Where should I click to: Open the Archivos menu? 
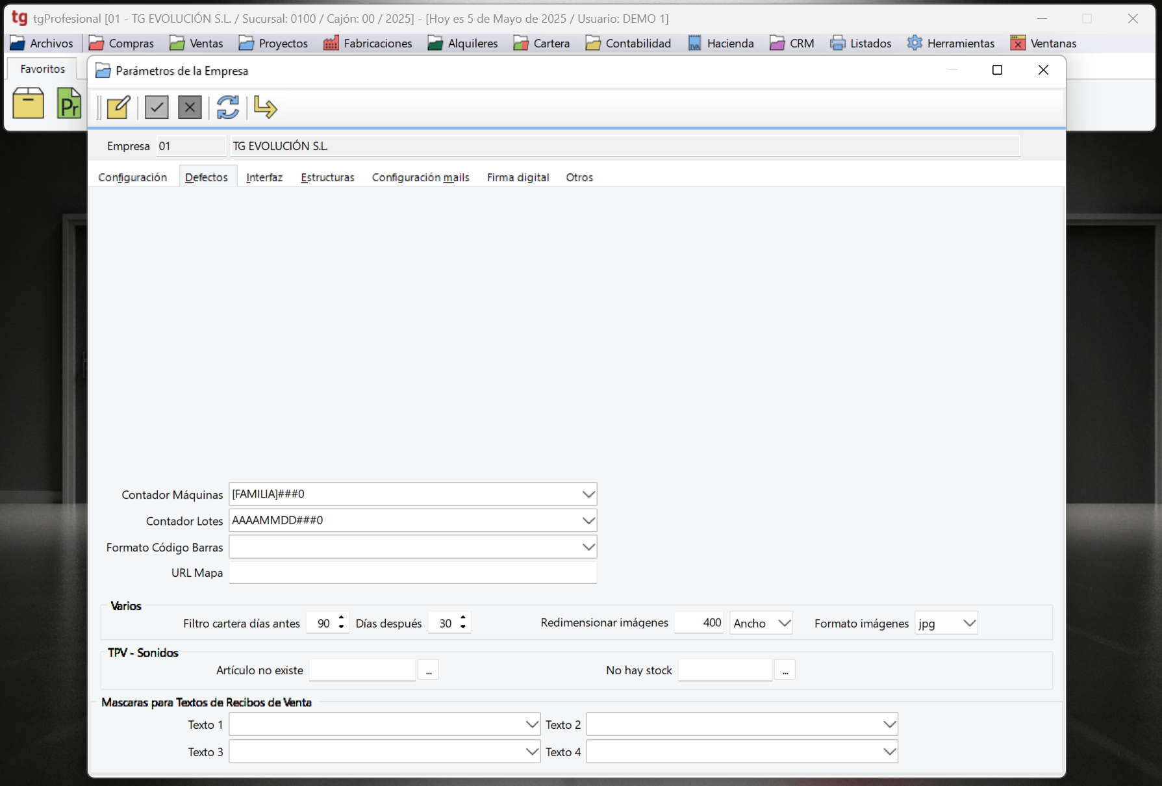click(42, 43)
